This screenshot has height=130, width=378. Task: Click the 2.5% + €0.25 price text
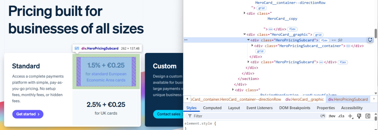click(106, 105)
